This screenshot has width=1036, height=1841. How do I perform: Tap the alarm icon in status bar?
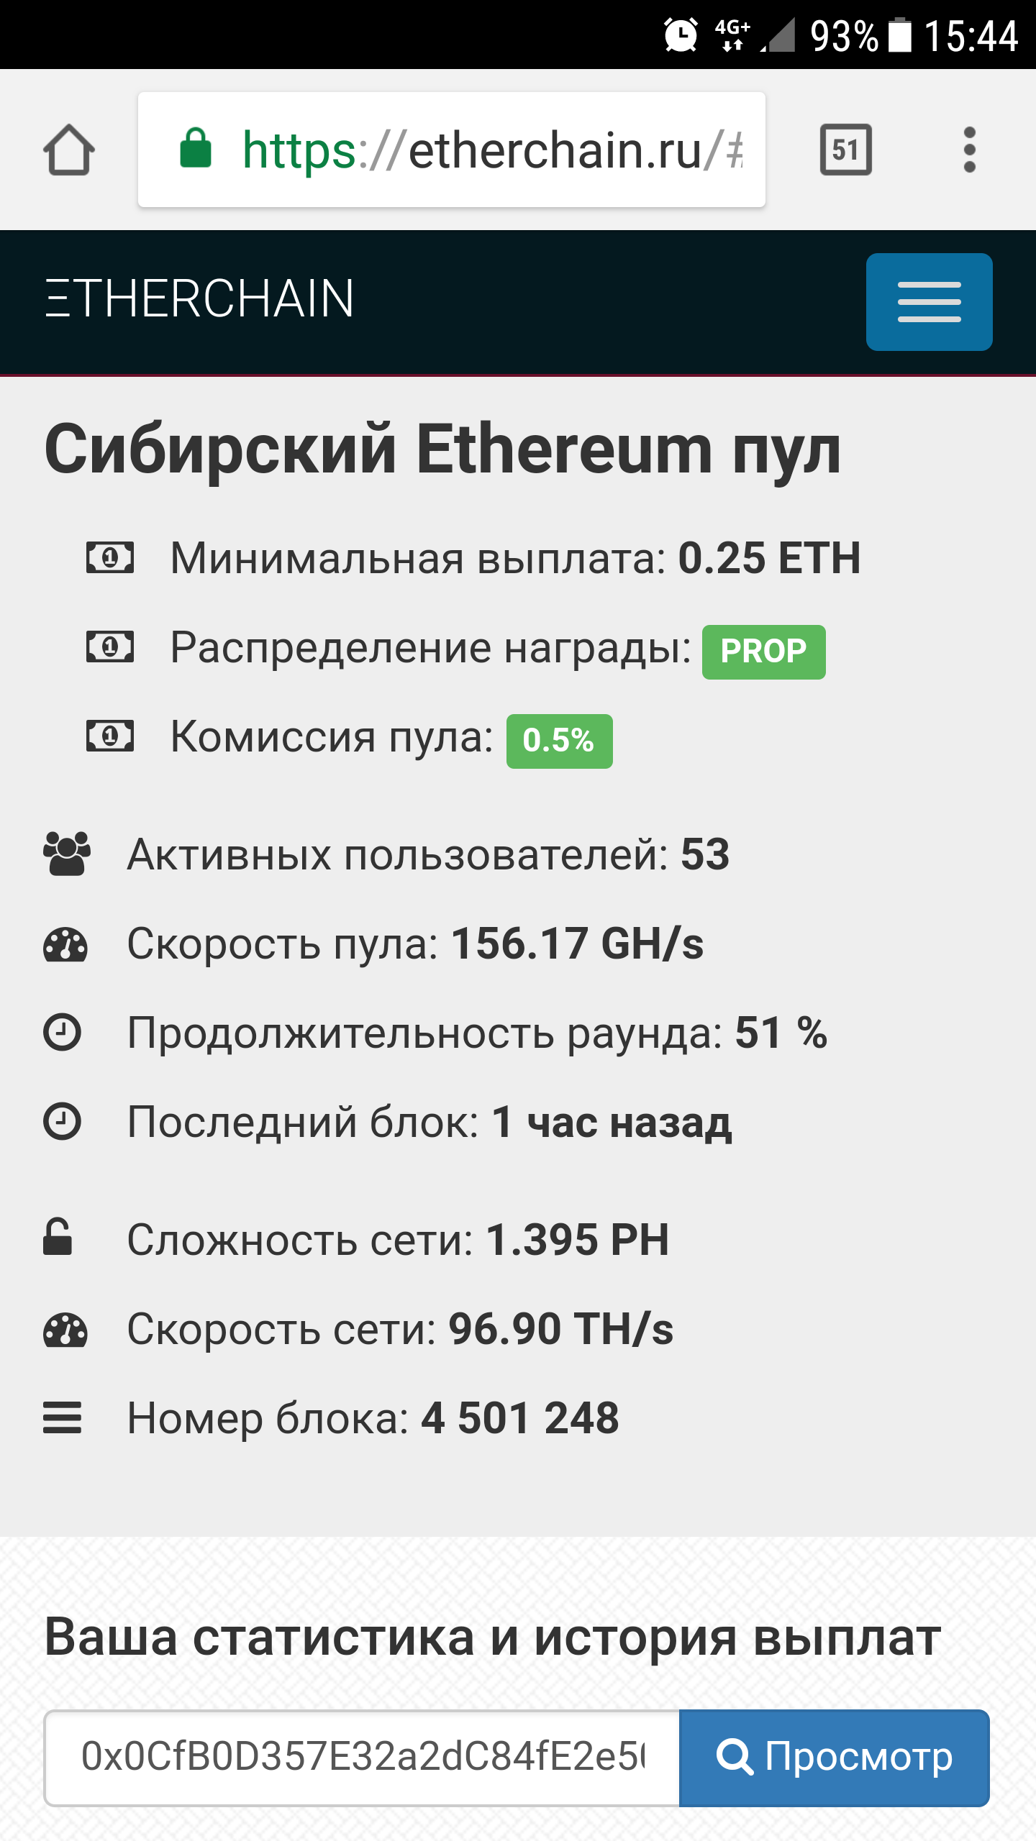pos(681,35)
